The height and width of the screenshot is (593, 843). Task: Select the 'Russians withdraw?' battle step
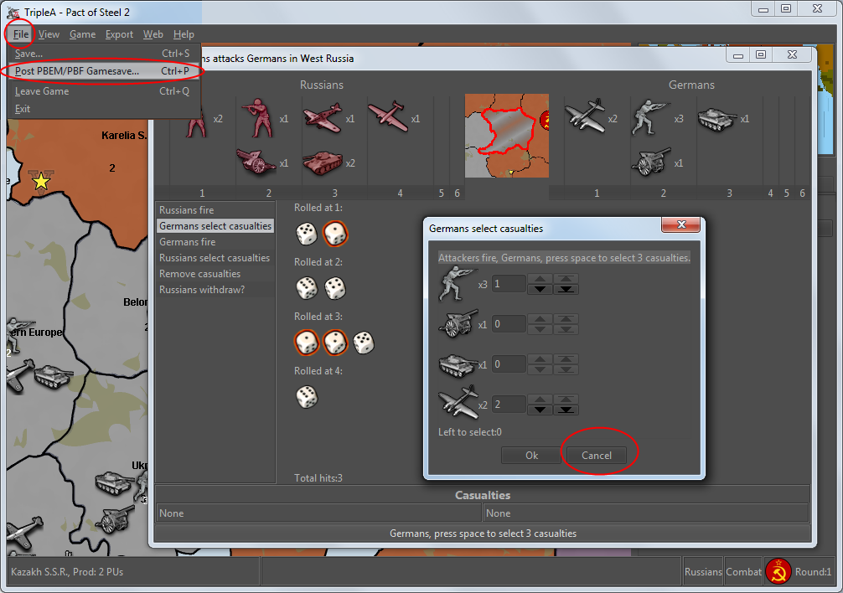coord(202,290)
